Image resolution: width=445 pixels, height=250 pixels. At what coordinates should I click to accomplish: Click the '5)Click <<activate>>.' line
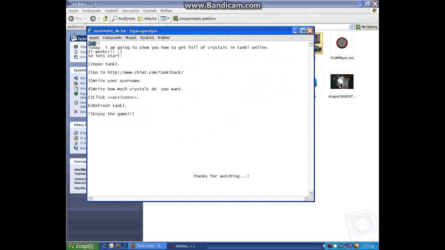(x=113, y=97)
